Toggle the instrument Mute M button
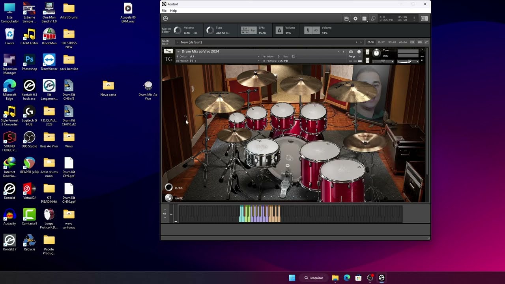This screenshot has width=505, height=284. tap(368, 60)
